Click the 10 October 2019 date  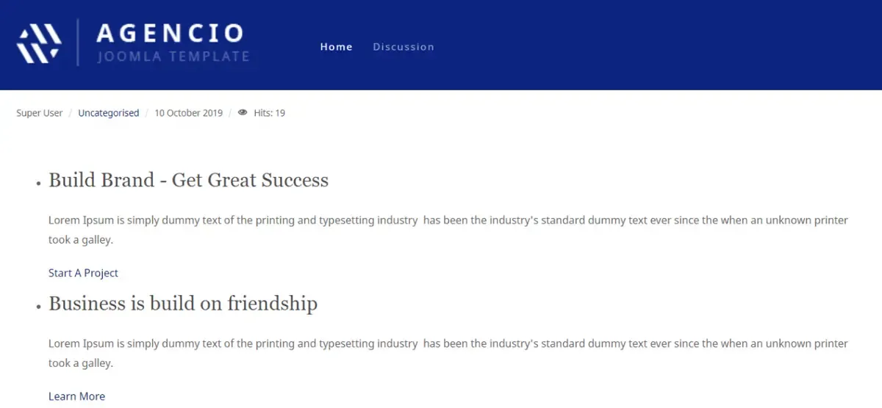point(188,113)
